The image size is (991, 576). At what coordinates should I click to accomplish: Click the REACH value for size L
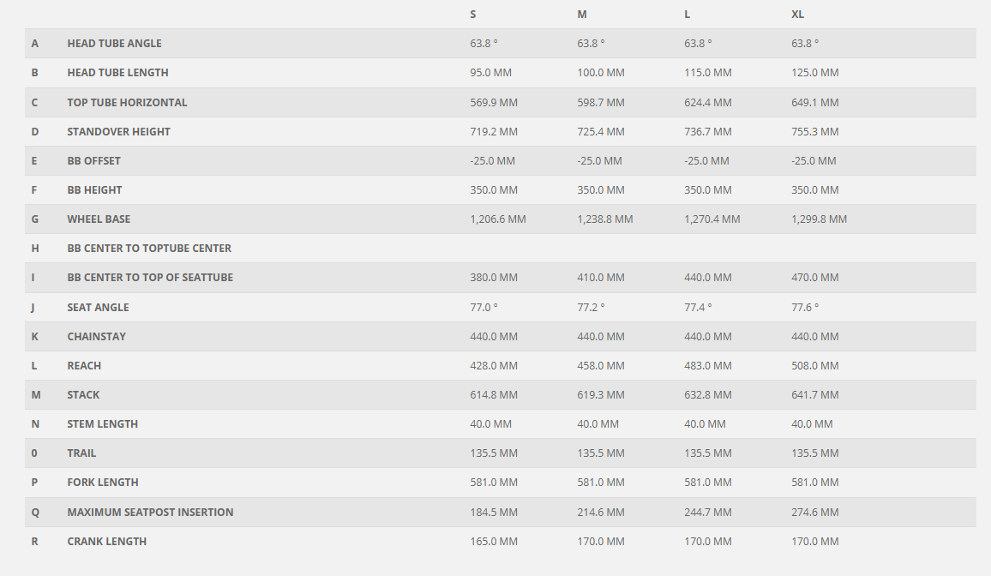click(707, 366)
